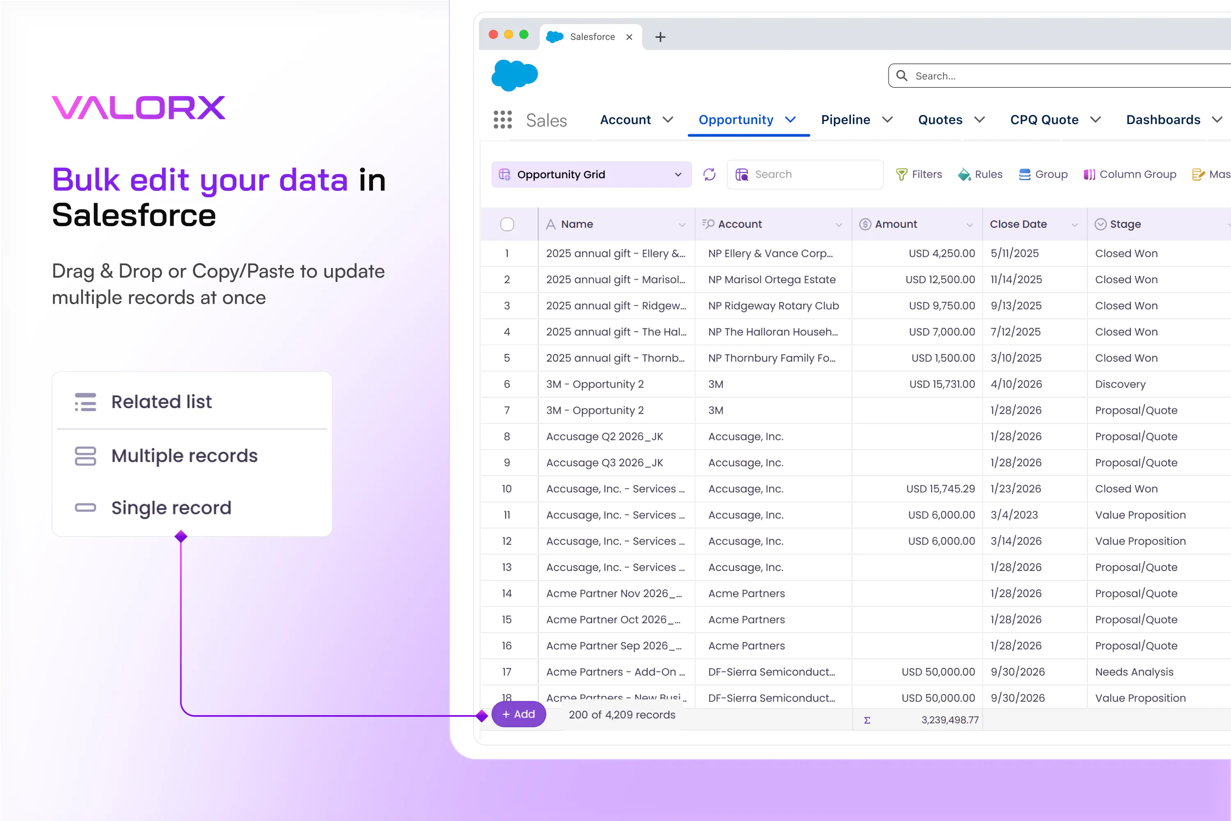
Task: Click the magnifier icon in global search
Action: (x=902, y=76)
